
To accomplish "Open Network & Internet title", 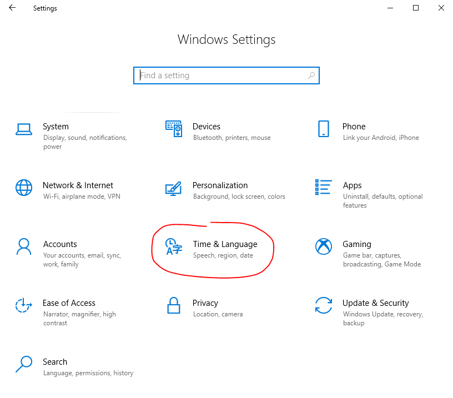I will pos(78,185).
